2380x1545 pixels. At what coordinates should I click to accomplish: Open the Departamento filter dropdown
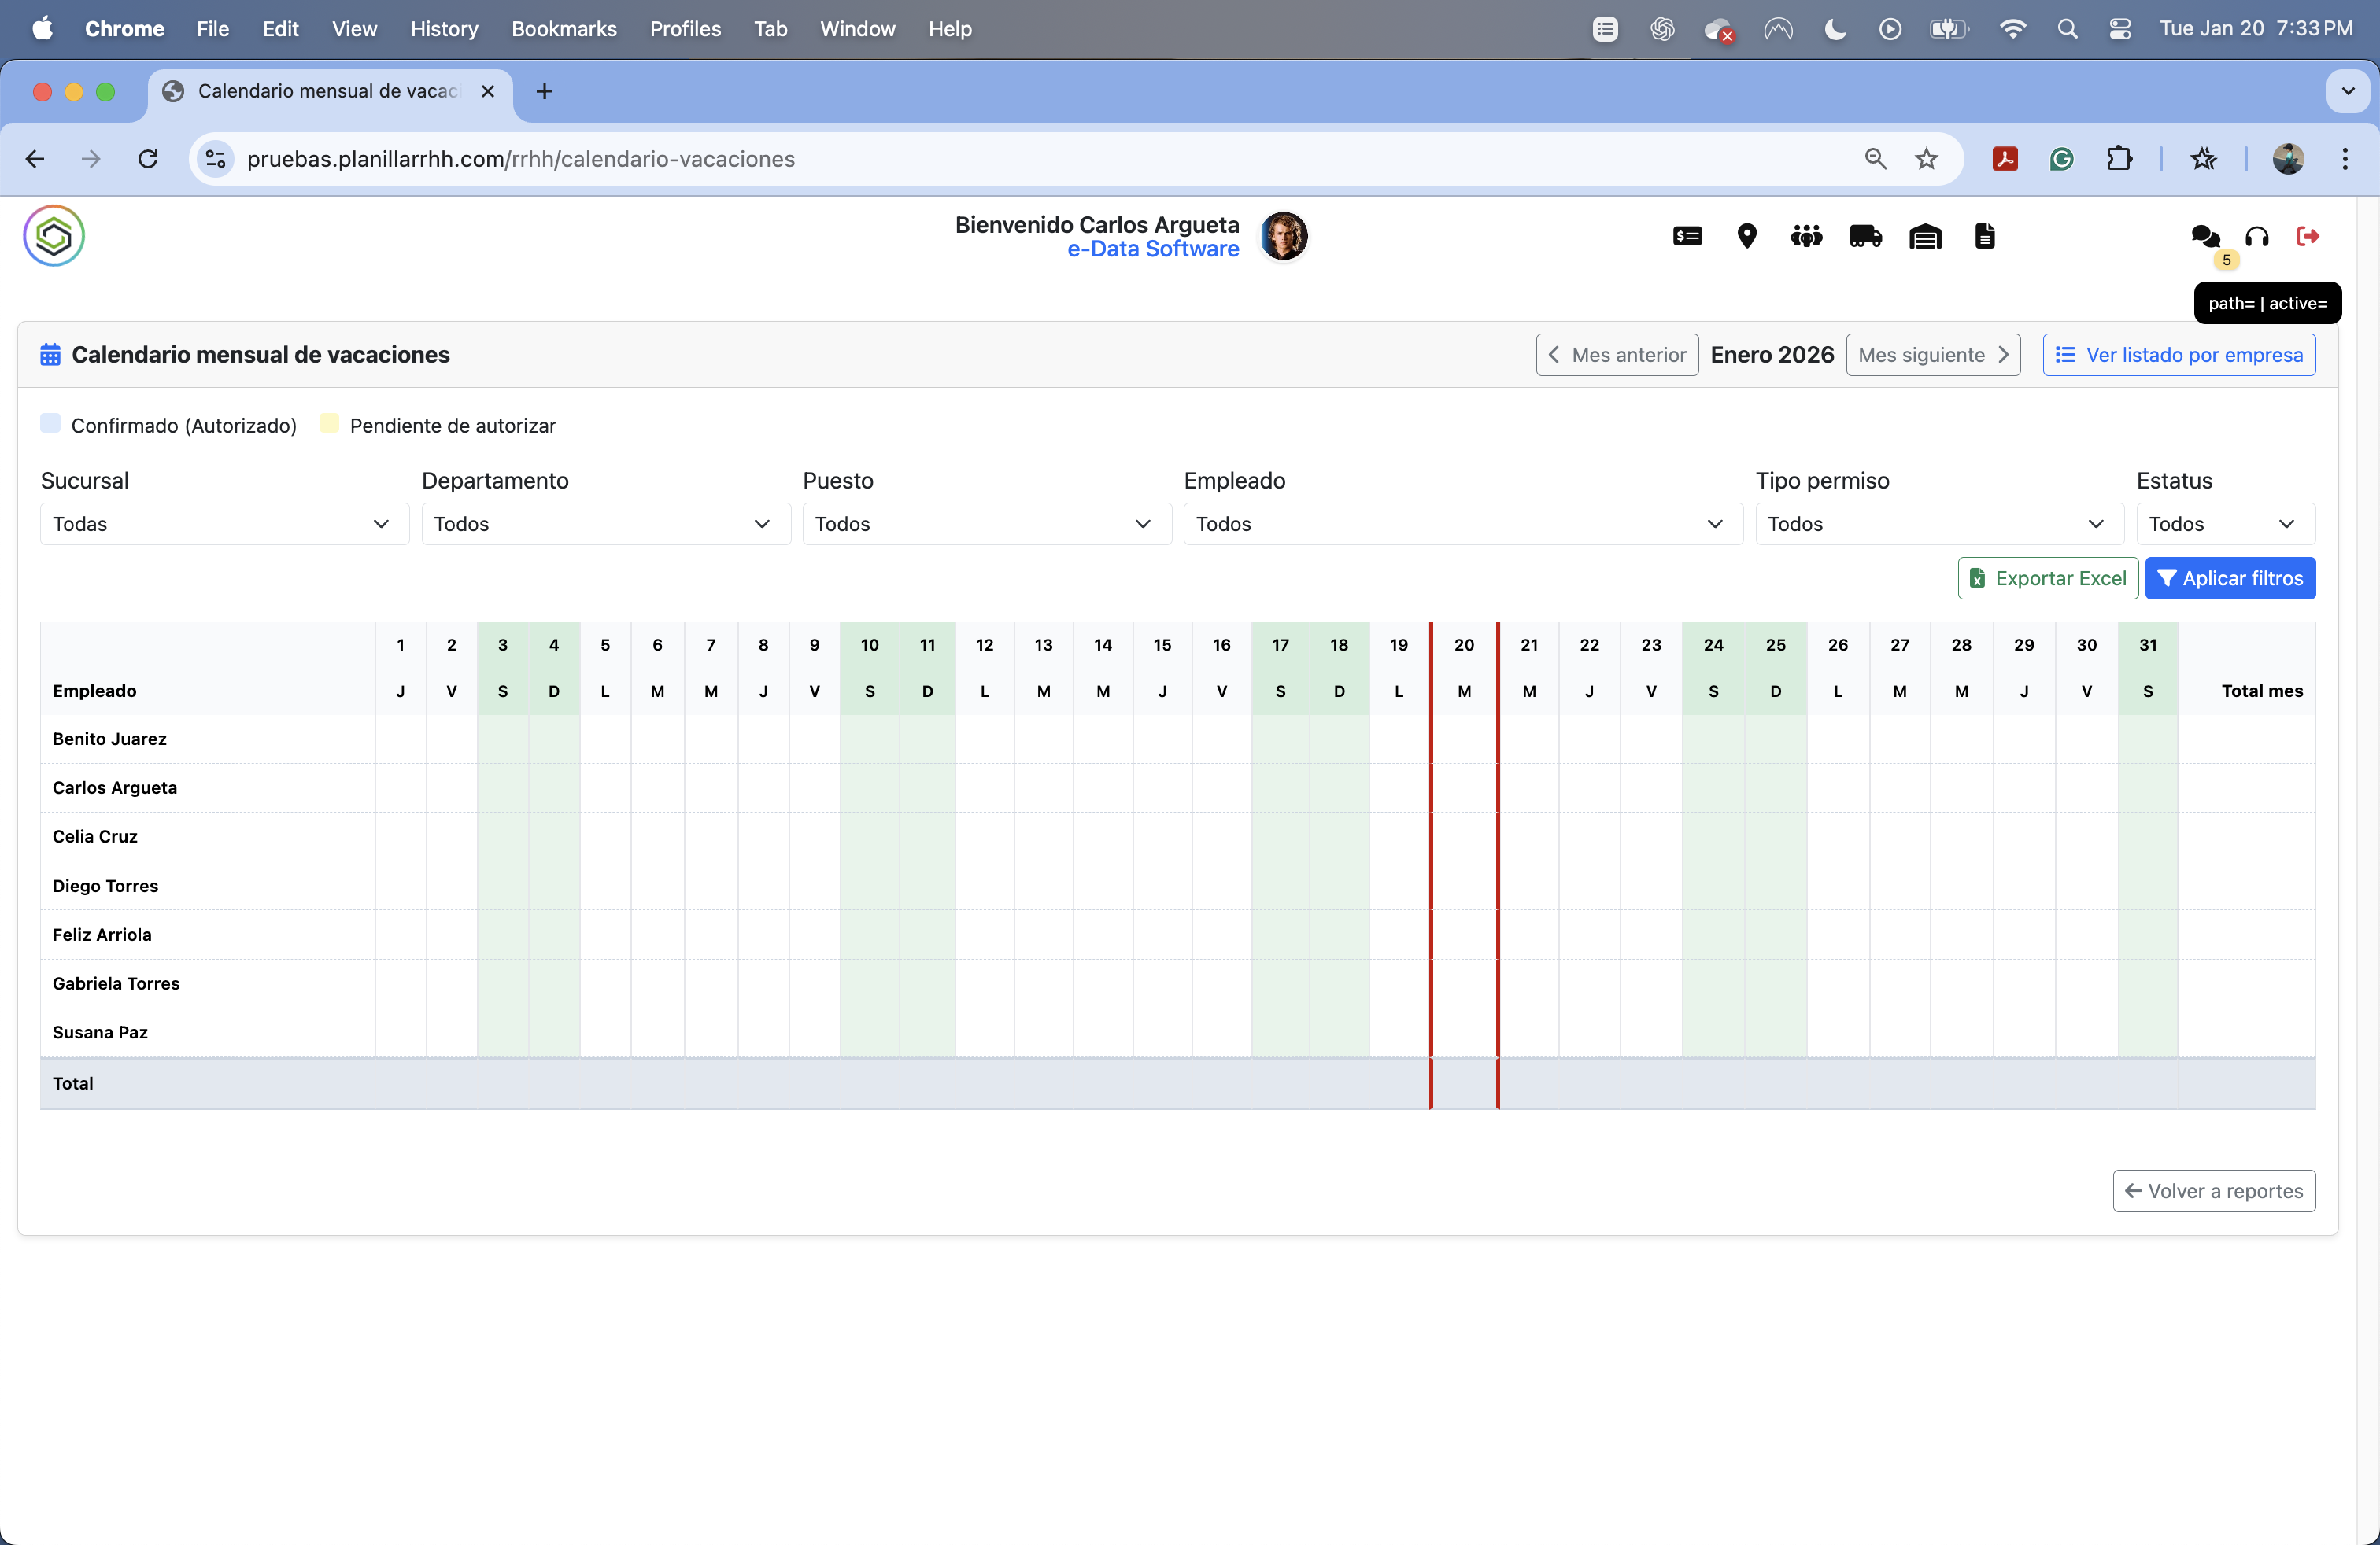coord(605,524)
